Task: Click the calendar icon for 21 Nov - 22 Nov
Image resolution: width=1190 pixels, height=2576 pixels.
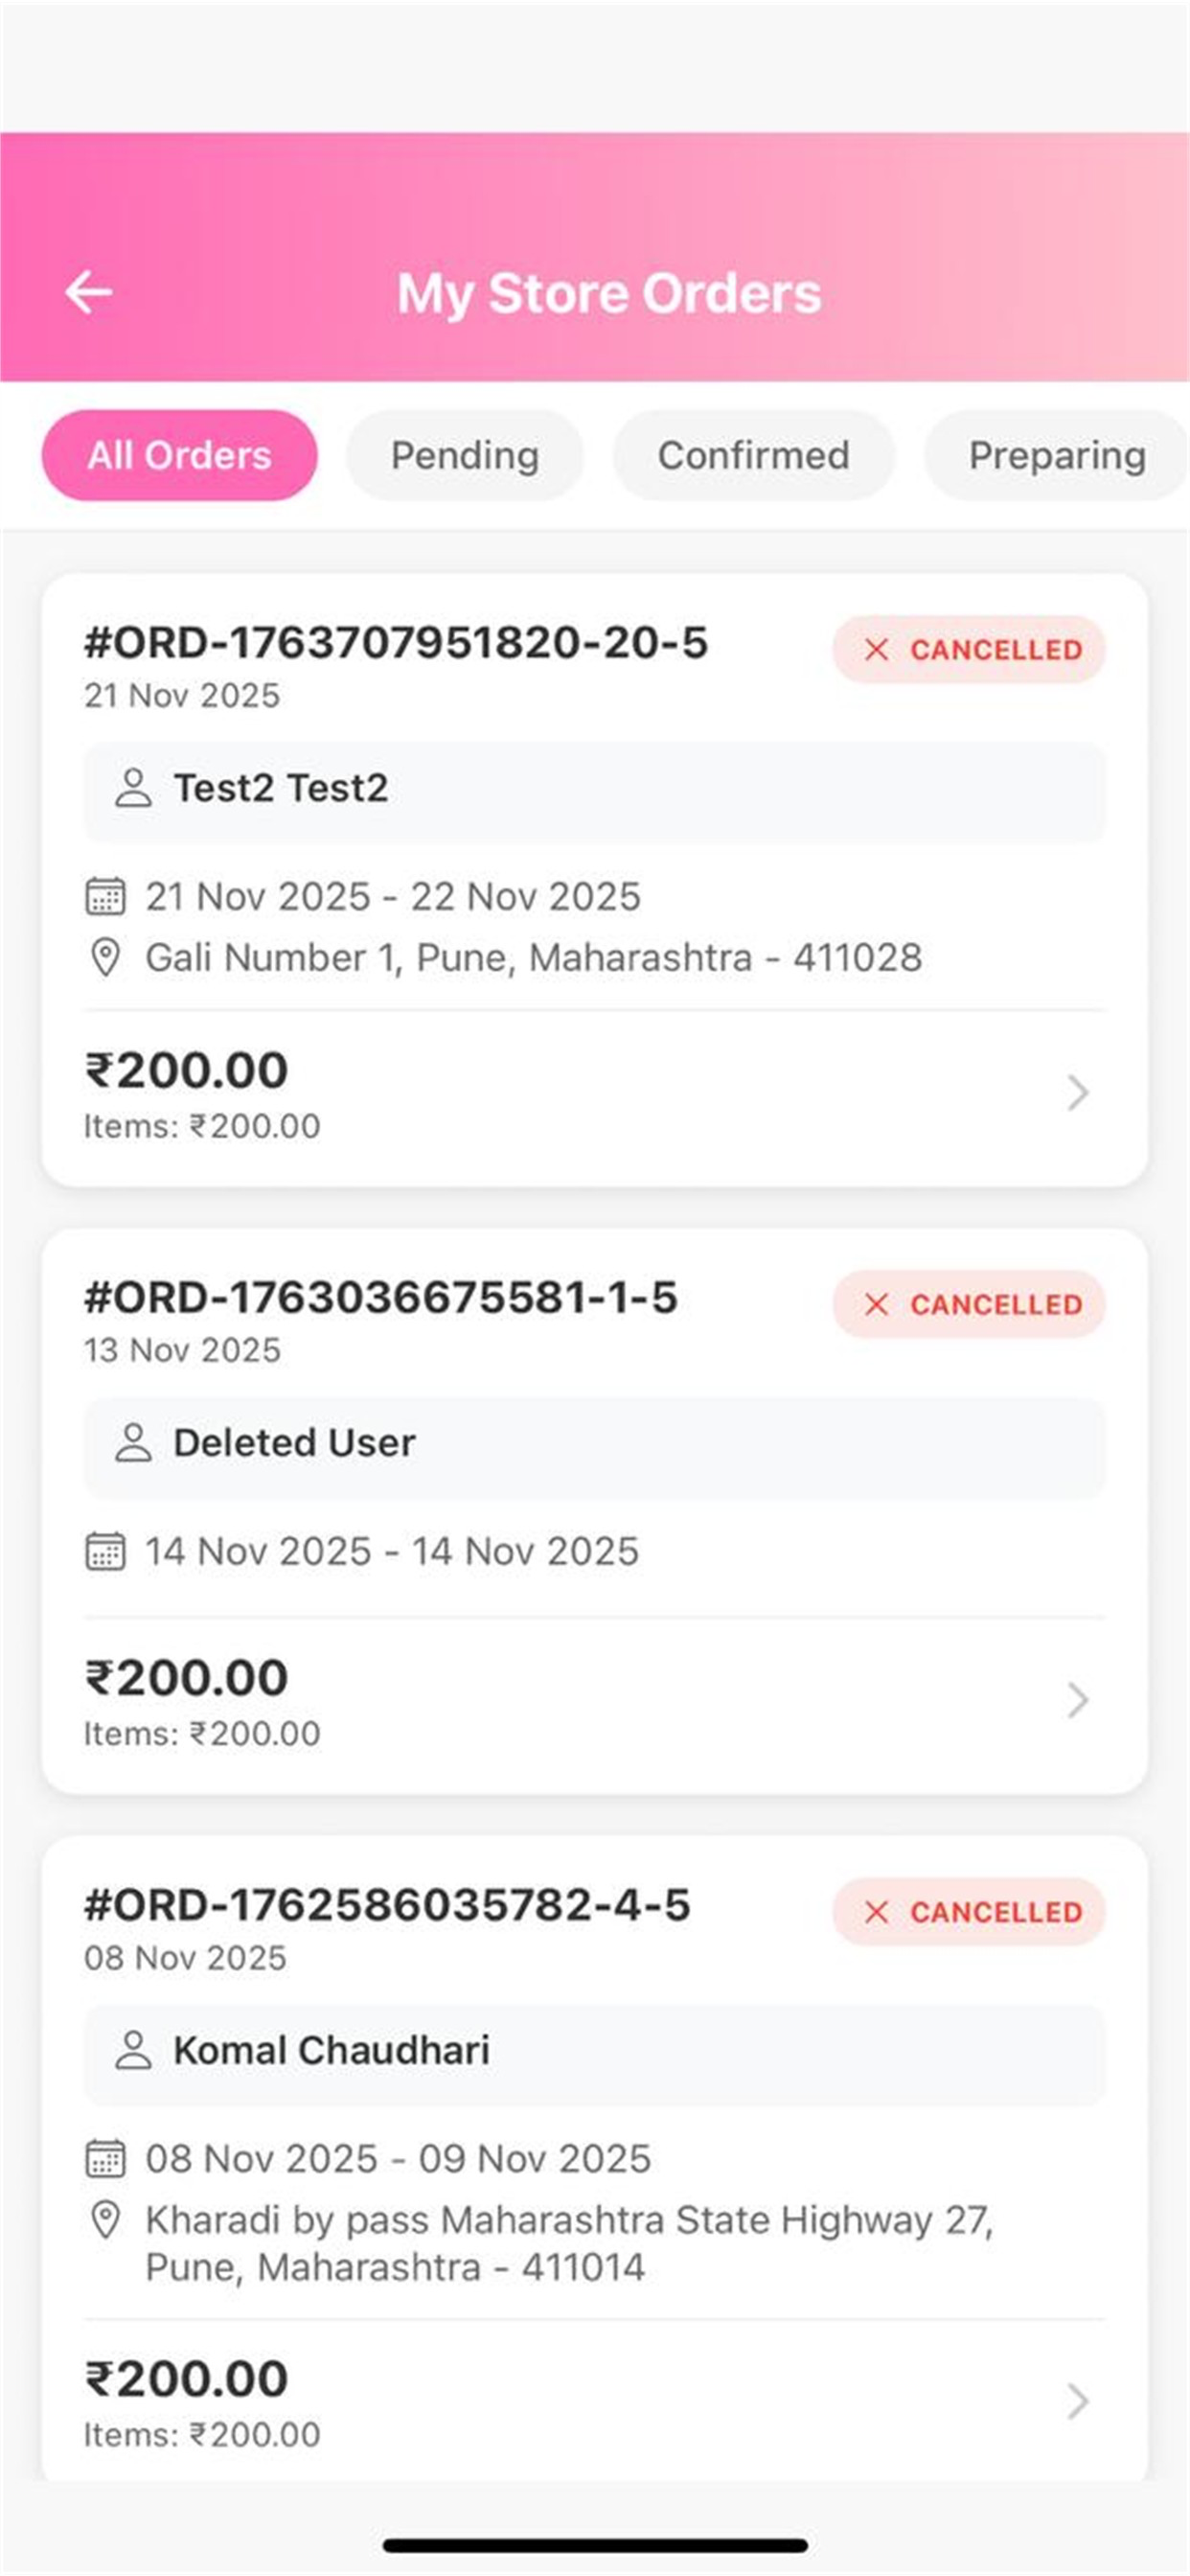Action: point(105,896)
